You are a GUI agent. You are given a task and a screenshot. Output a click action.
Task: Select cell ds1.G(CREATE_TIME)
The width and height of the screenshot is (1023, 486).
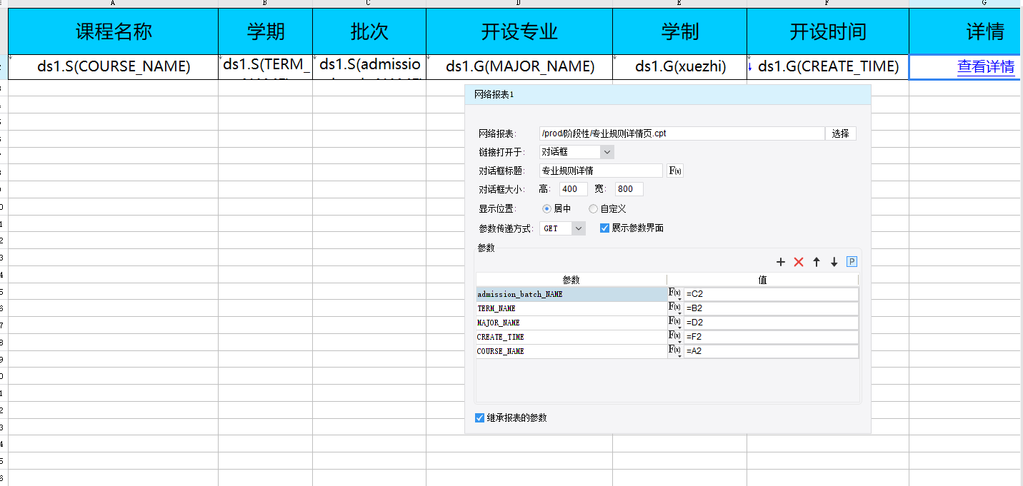pos(828,67)
